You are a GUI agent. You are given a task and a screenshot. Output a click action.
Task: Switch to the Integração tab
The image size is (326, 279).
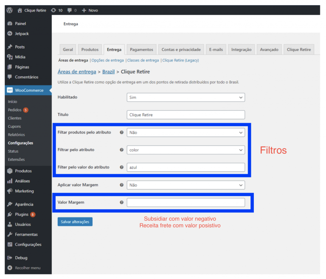pyautogui.click(x=241, y=50)
